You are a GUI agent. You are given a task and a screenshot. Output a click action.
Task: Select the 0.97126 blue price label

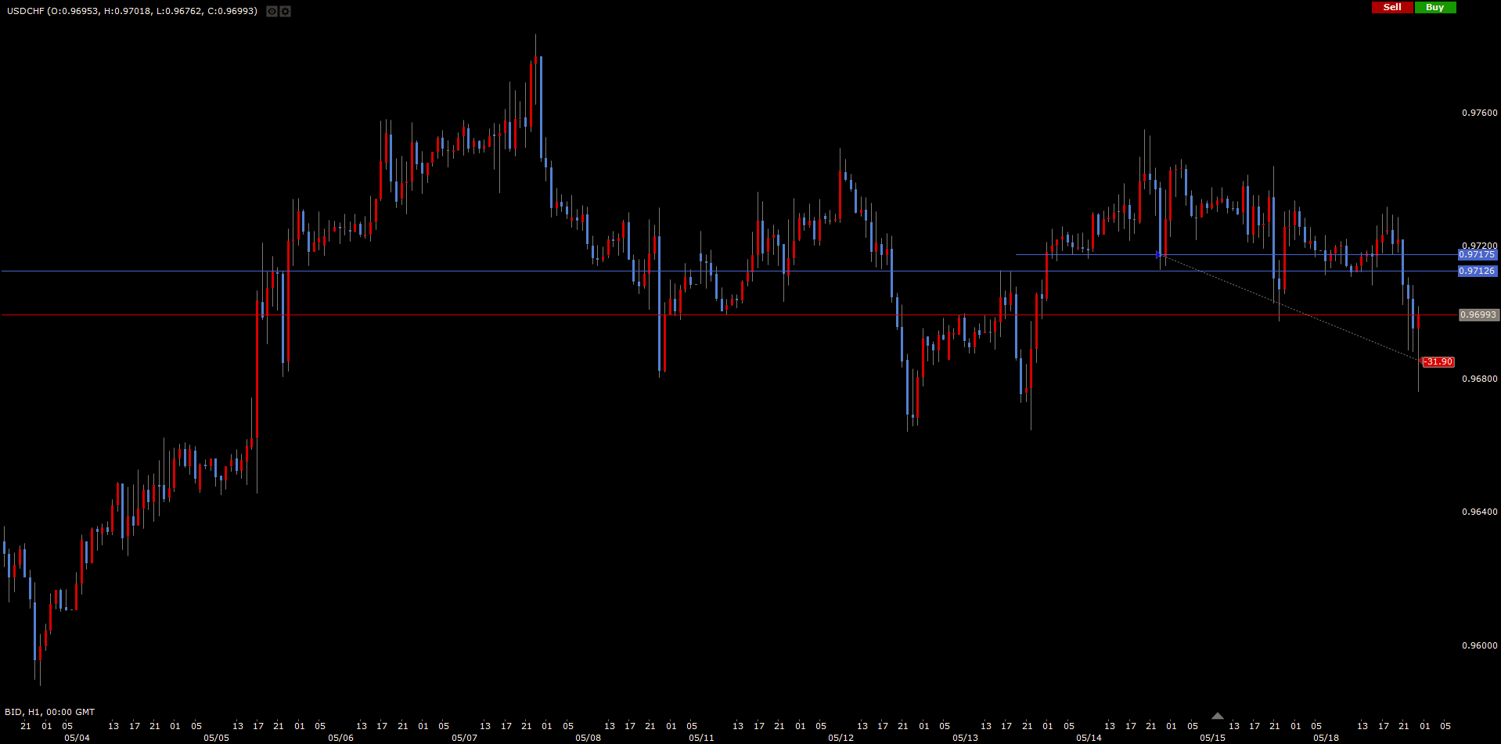[x=1477, y=271]
